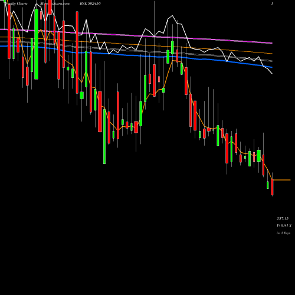Screen dimensions: 295x295
Task: Click the last red candlestick at far right
Action: (272, 187)
